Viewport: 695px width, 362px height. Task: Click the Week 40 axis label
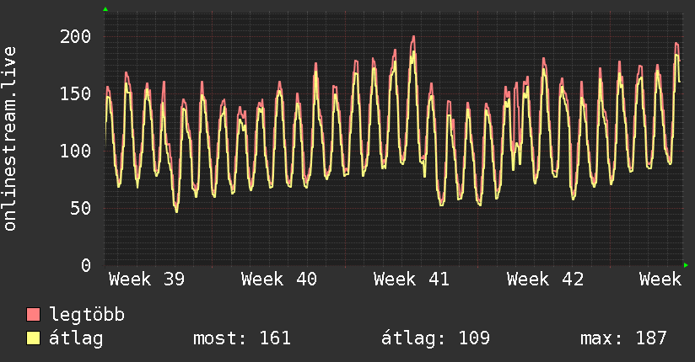(279, 279)
